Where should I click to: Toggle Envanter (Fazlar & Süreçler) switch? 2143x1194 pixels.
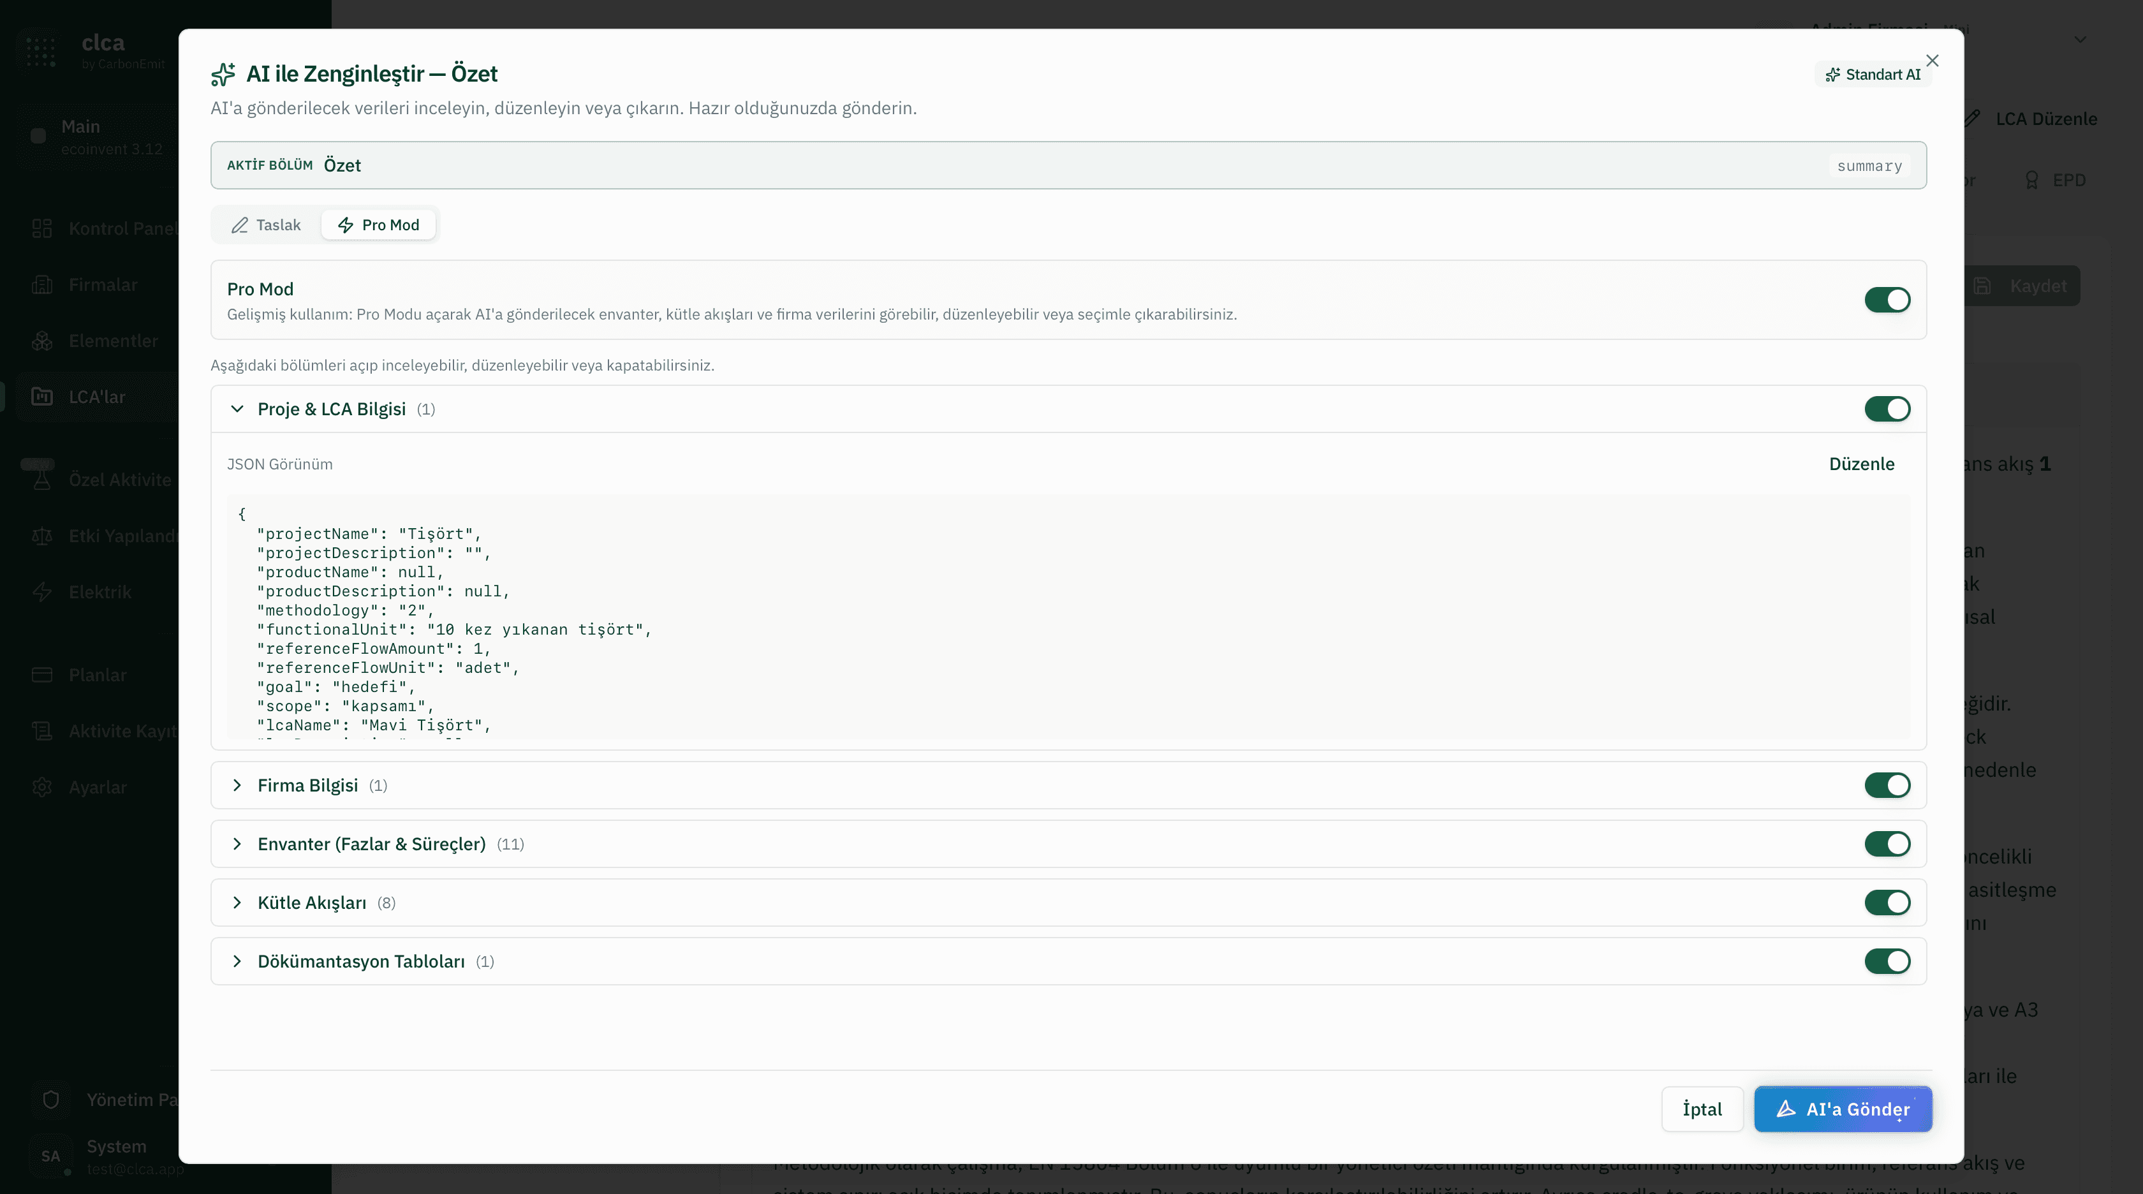[x=1887, y=844]
